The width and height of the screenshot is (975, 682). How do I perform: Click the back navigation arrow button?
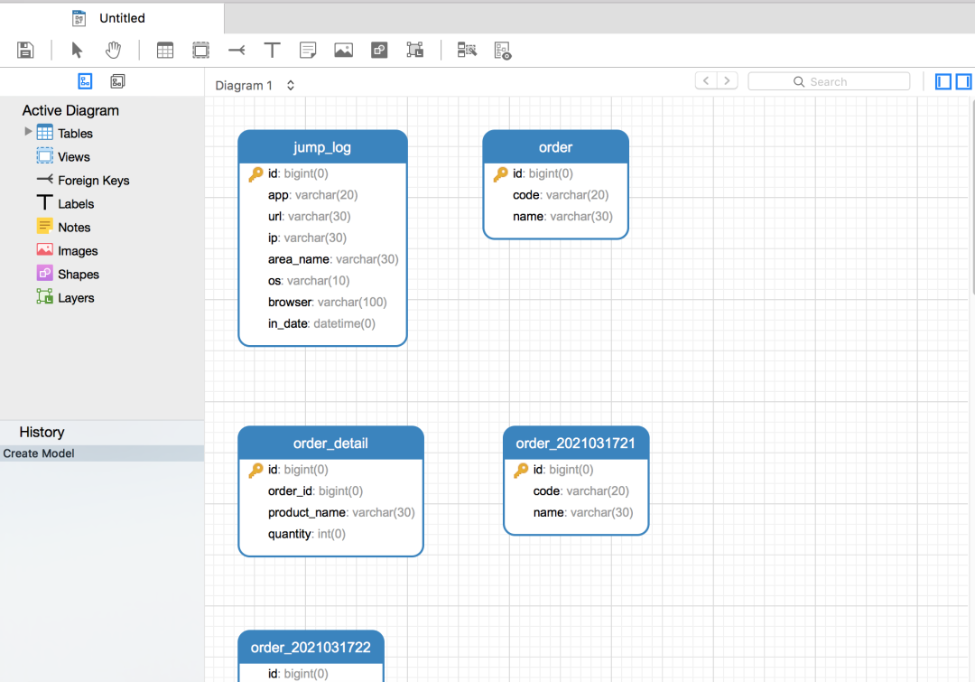[x=706, y=81]
